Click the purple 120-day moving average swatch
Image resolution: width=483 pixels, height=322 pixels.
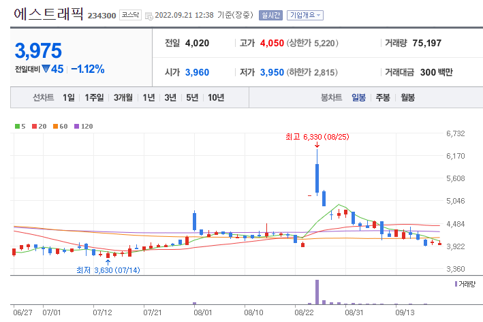(77, 126)
